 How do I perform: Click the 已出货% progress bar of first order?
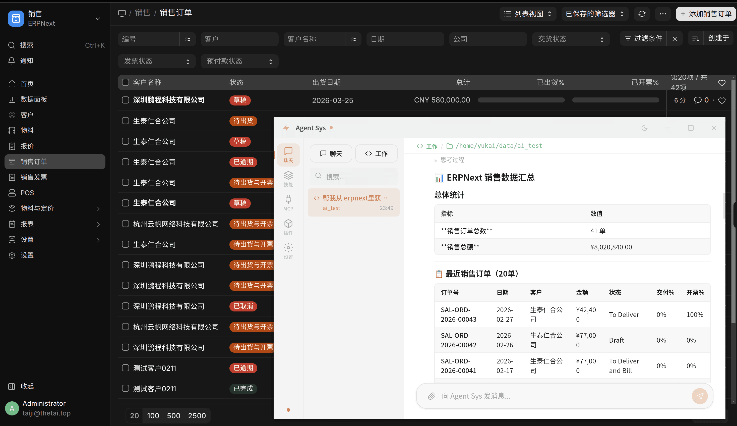(521, 100)
